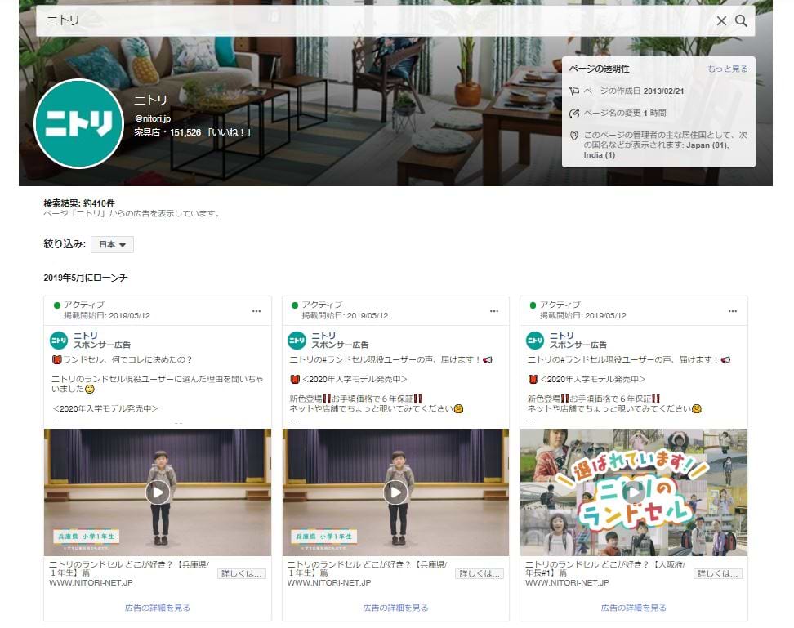
Task: Open the three-dot menu on the middle ad card
Action: (494, 311)
